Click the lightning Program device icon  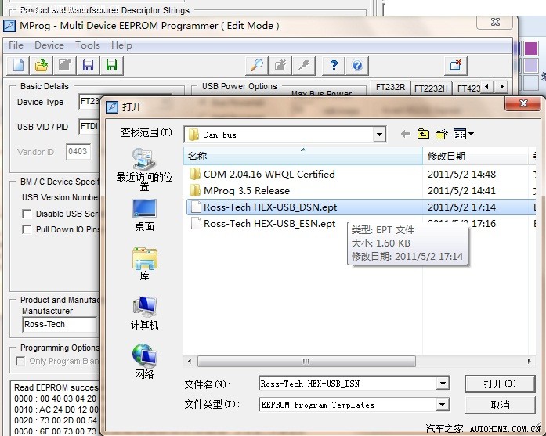click(304, 65)
